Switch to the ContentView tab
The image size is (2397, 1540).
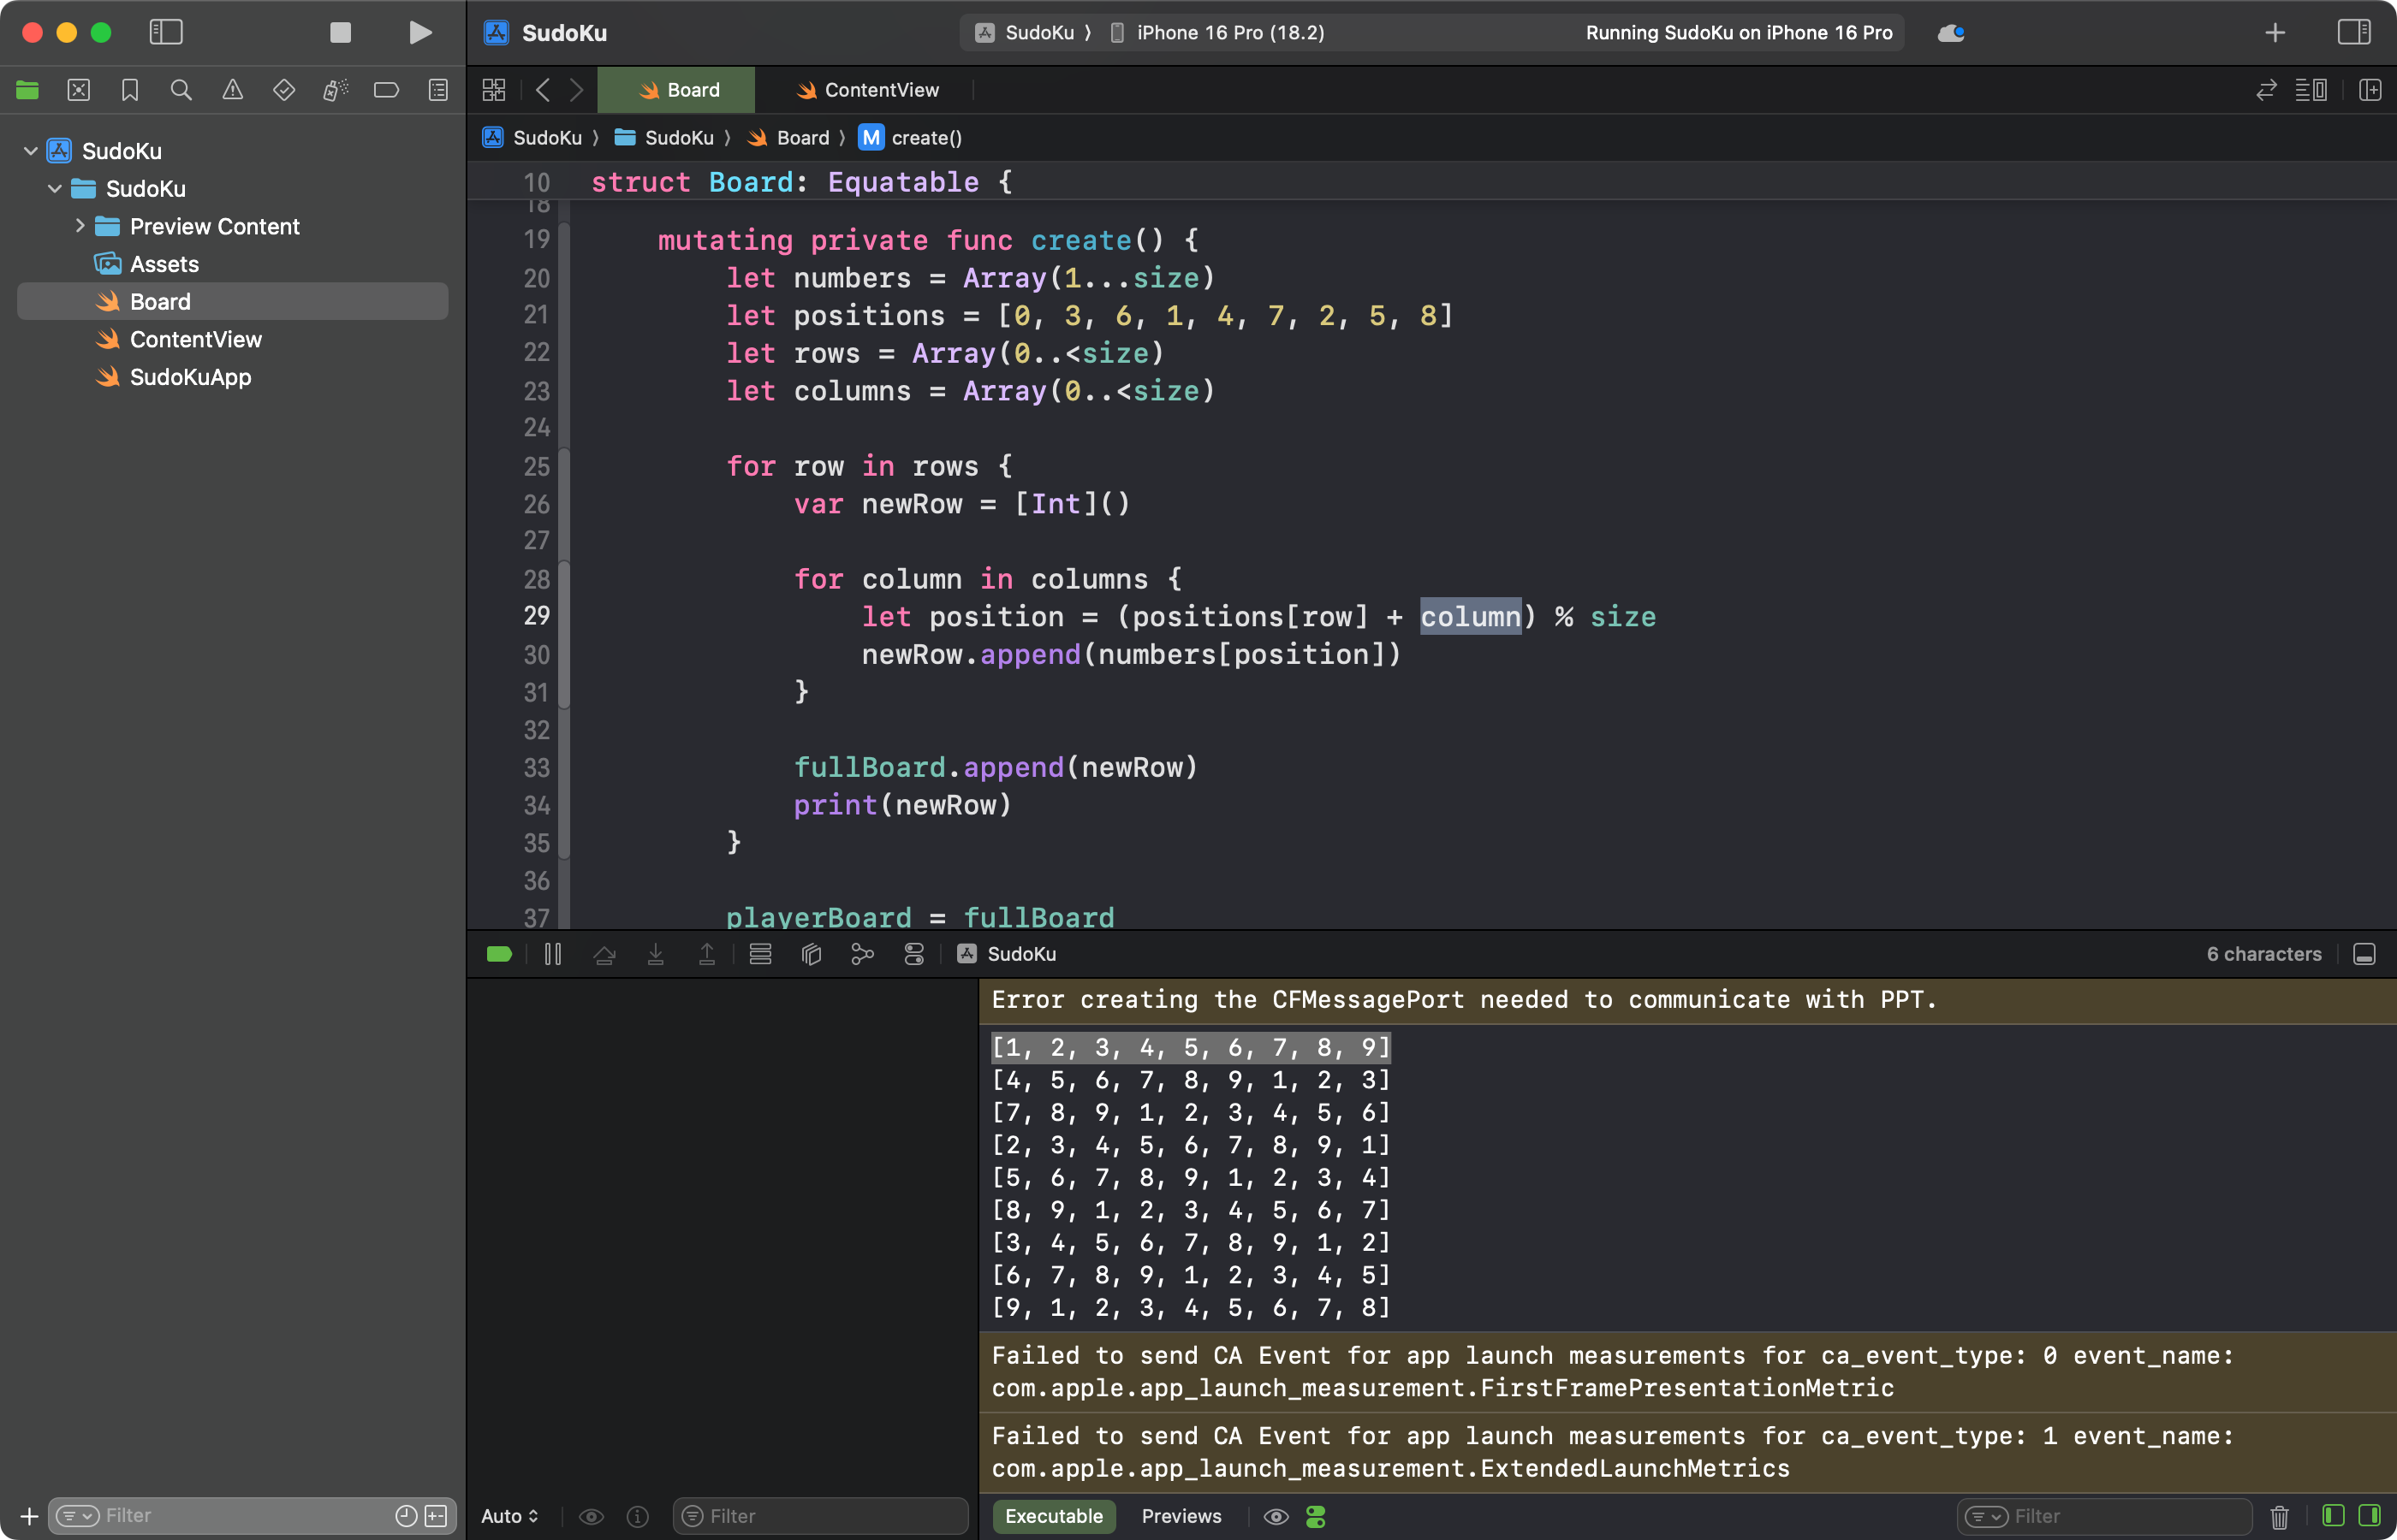pyautogui.click(x=866, y=90)
